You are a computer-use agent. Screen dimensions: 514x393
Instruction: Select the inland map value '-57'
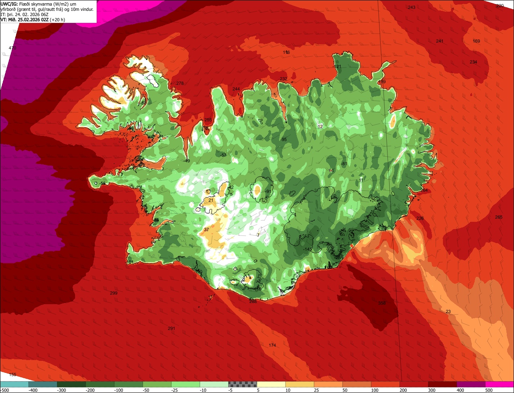pyautogui.click(x=223, y=156)
